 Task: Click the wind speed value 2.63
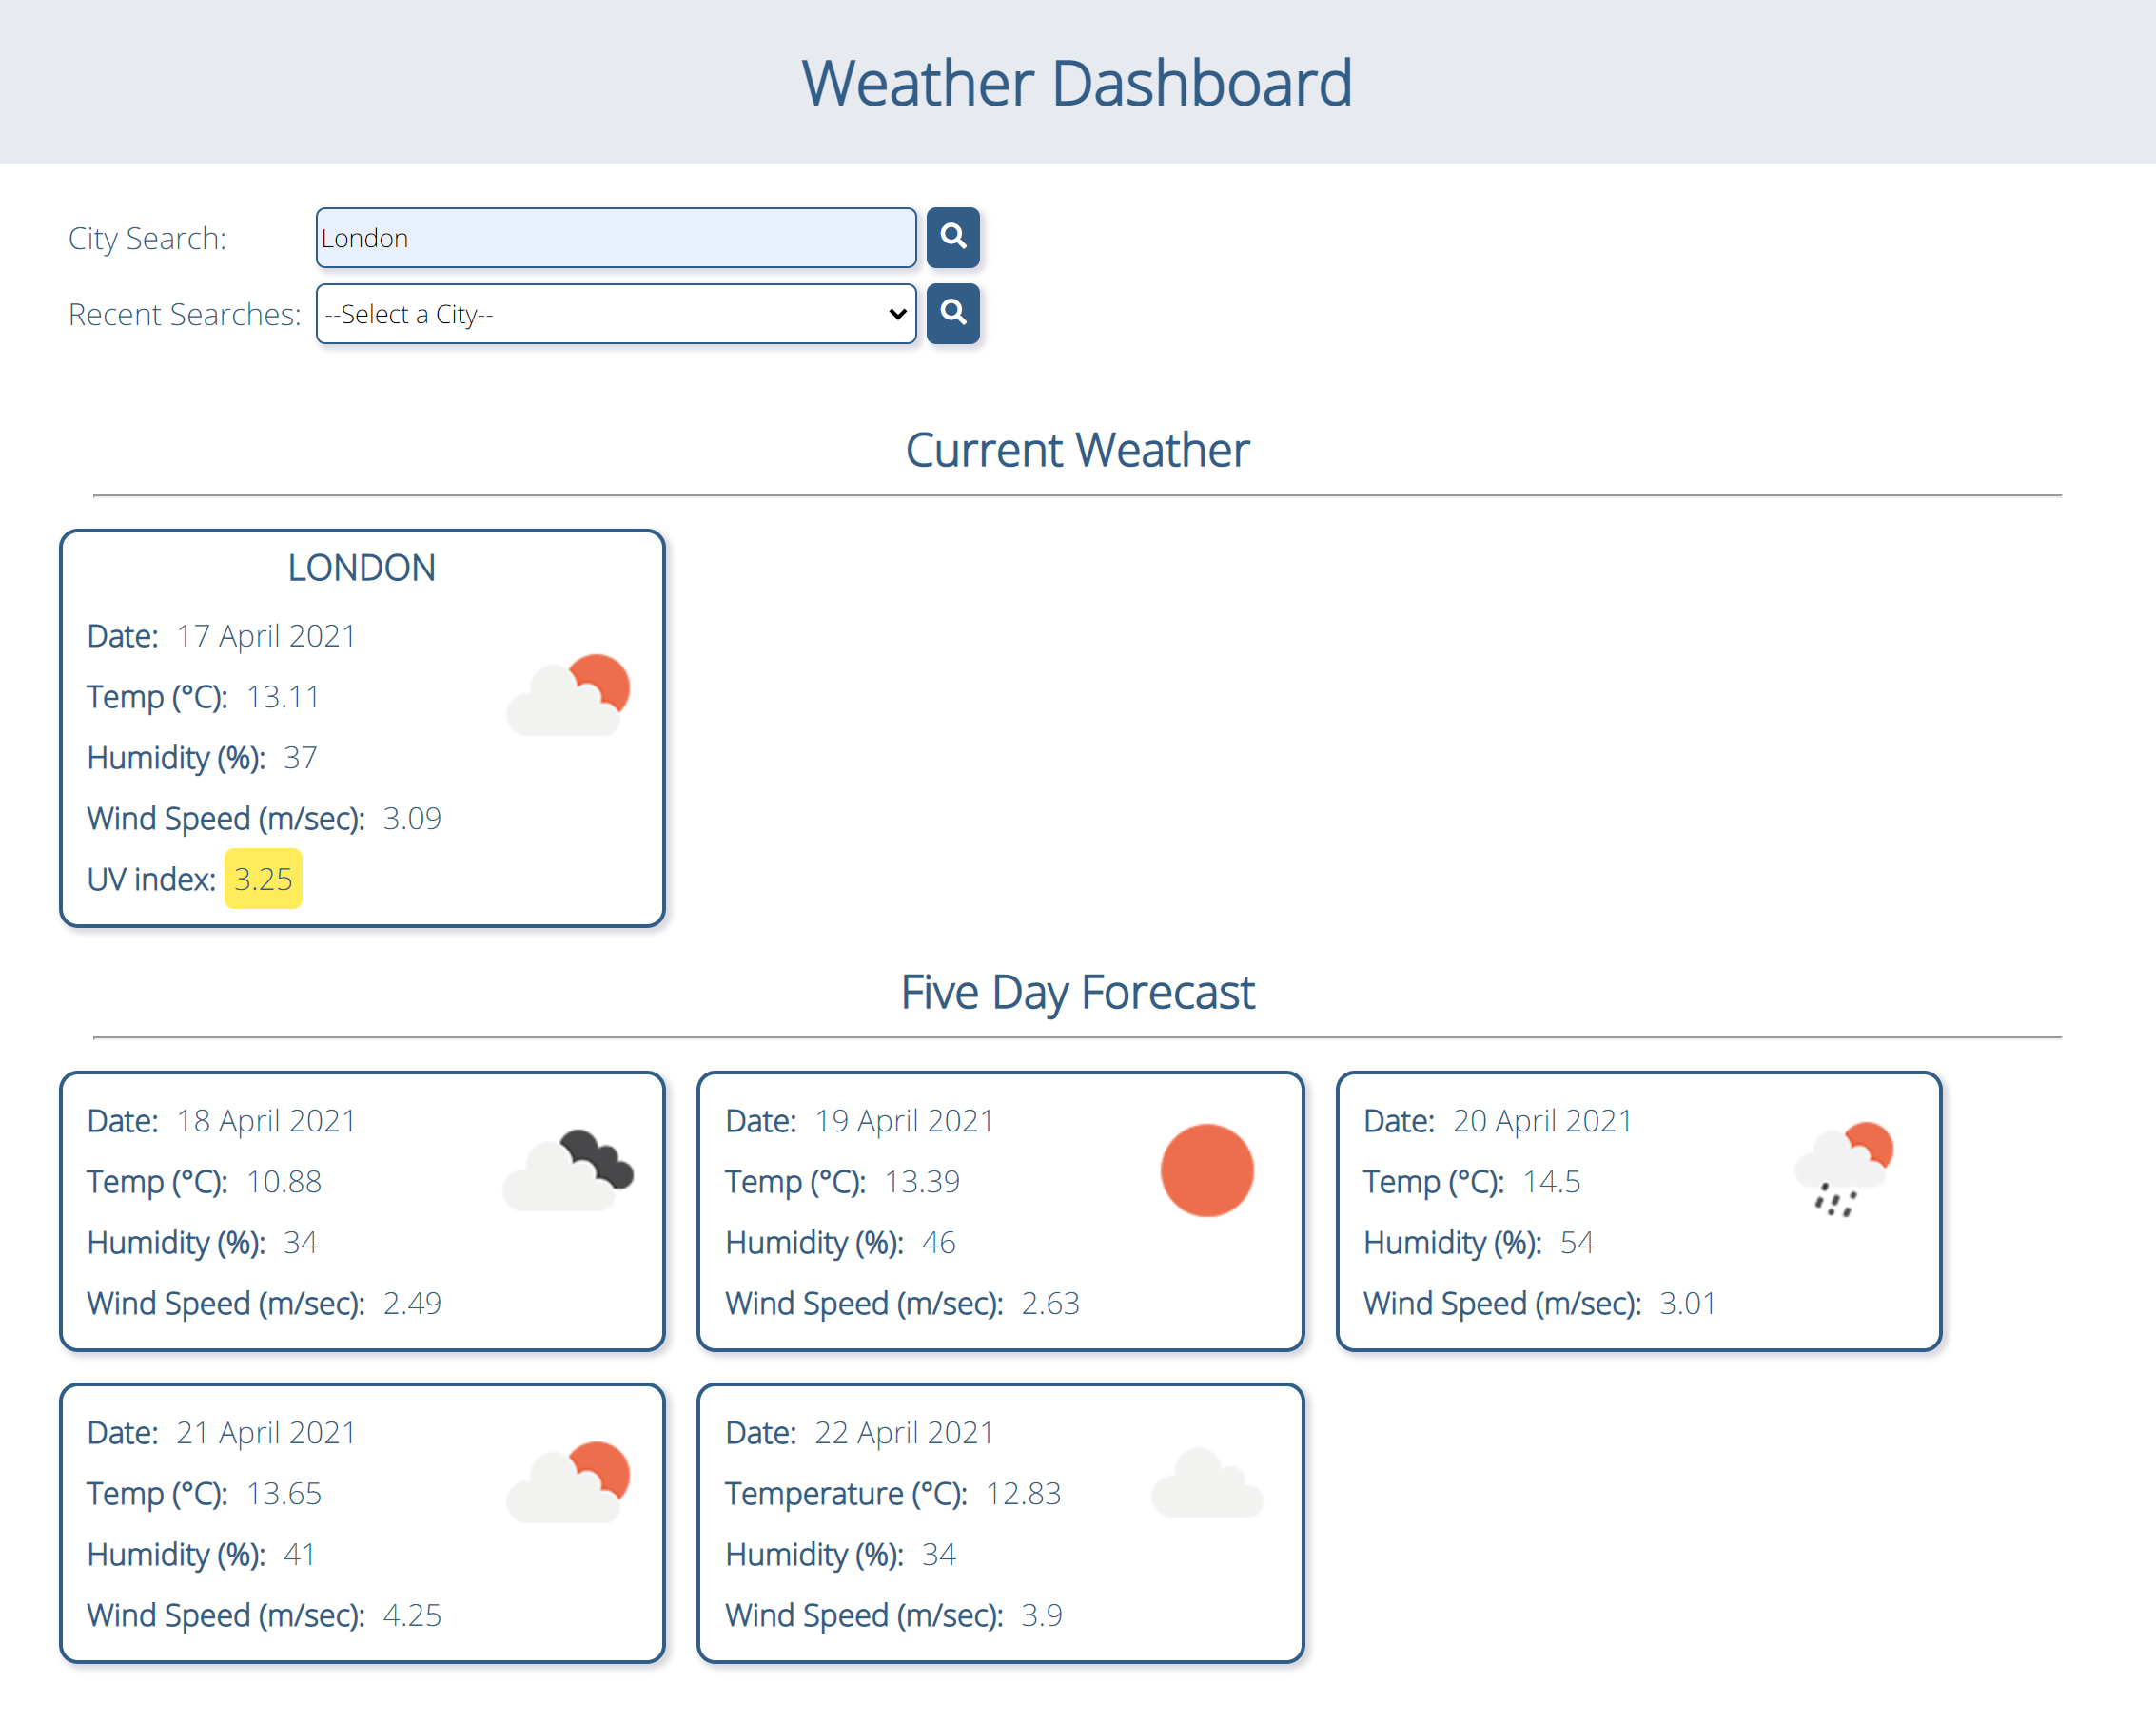tap(1050, 1304)
